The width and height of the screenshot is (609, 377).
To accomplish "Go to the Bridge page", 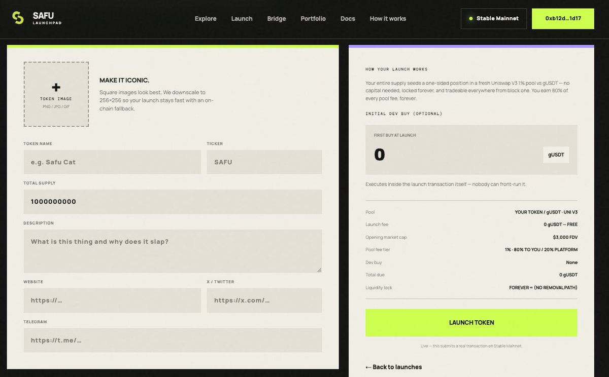I will point(277,19).
